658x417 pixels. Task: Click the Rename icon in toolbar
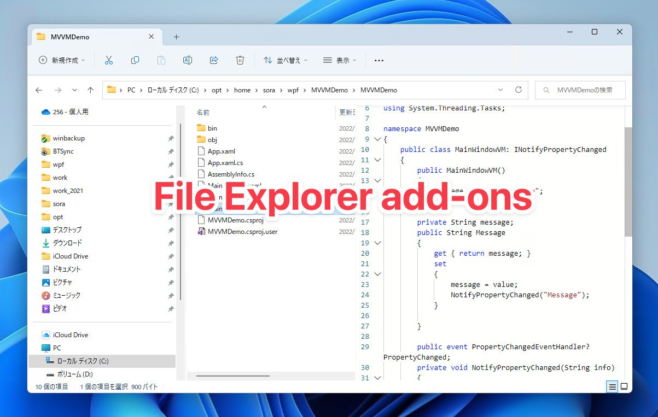tap(188, 60)
